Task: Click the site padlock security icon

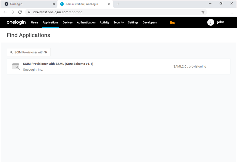Action: 29,12
